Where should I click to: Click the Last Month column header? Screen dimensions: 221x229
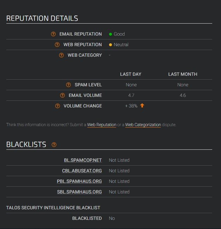pos(183,74)
